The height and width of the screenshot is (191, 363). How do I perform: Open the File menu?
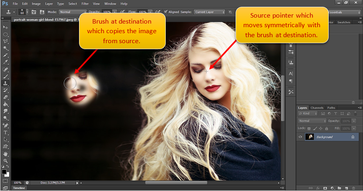point(15,4)
